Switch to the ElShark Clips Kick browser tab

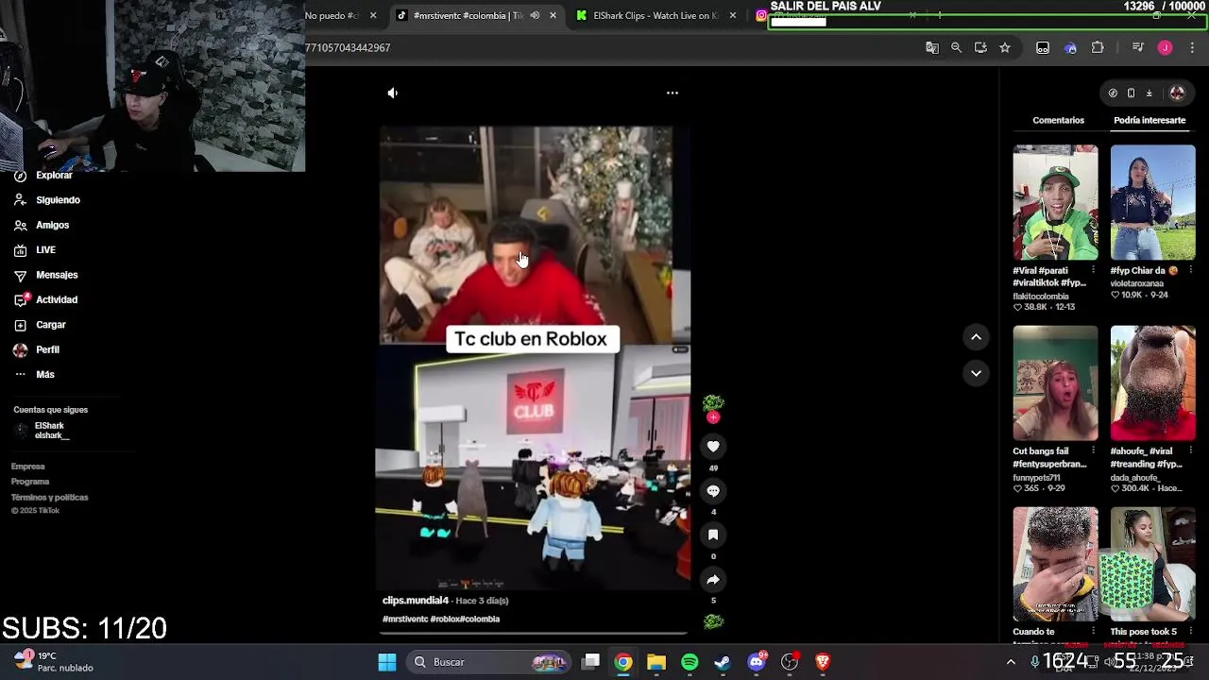click(656, 15)
